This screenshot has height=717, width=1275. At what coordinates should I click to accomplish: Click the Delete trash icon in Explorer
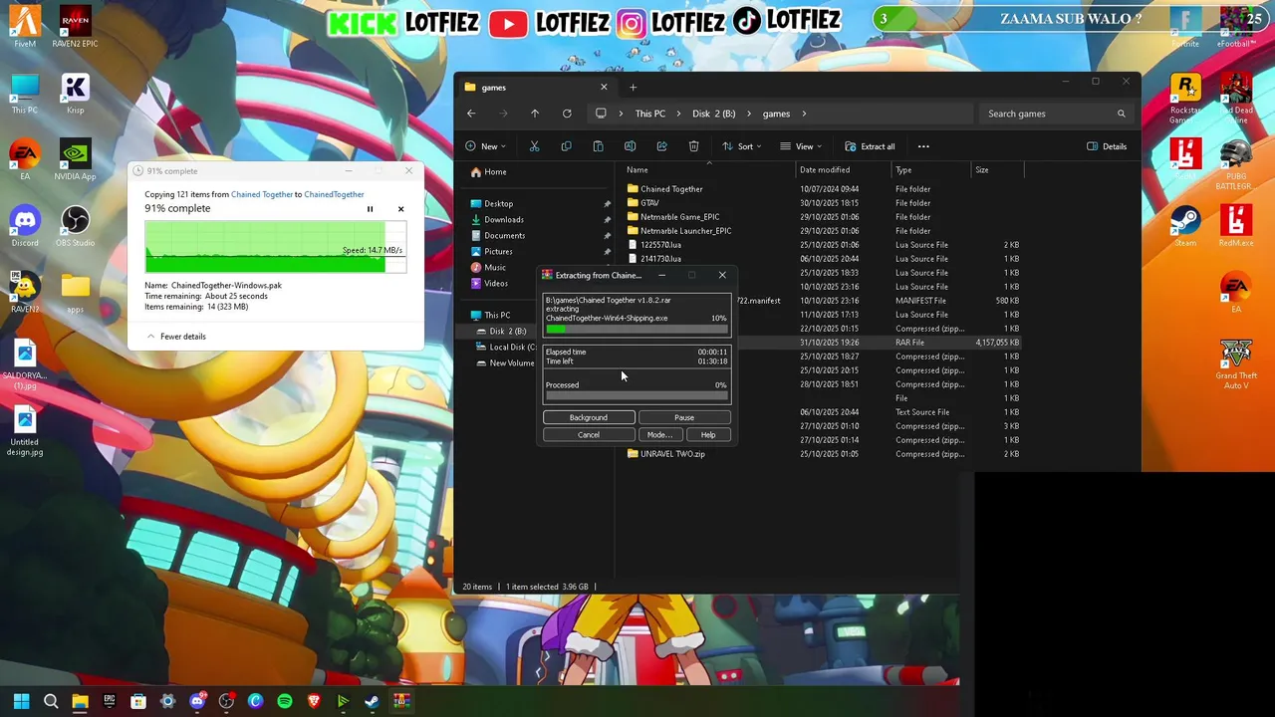(x=693, y=146)
